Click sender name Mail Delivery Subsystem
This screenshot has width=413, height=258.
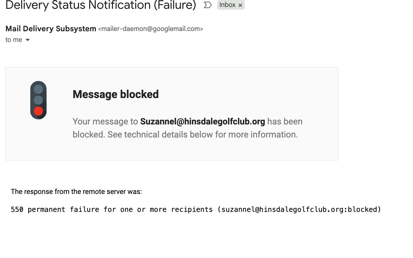51,29
